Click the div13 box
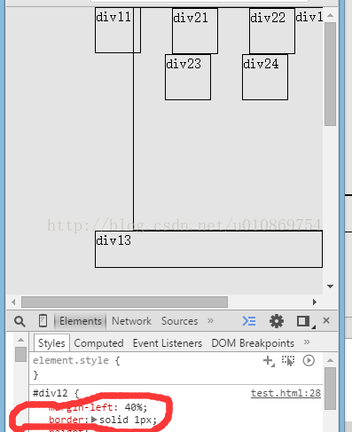This screenshot has width=352, height=432. [208, 249]
